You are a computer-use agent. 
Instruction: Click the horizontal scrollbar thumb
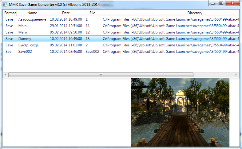101,75
